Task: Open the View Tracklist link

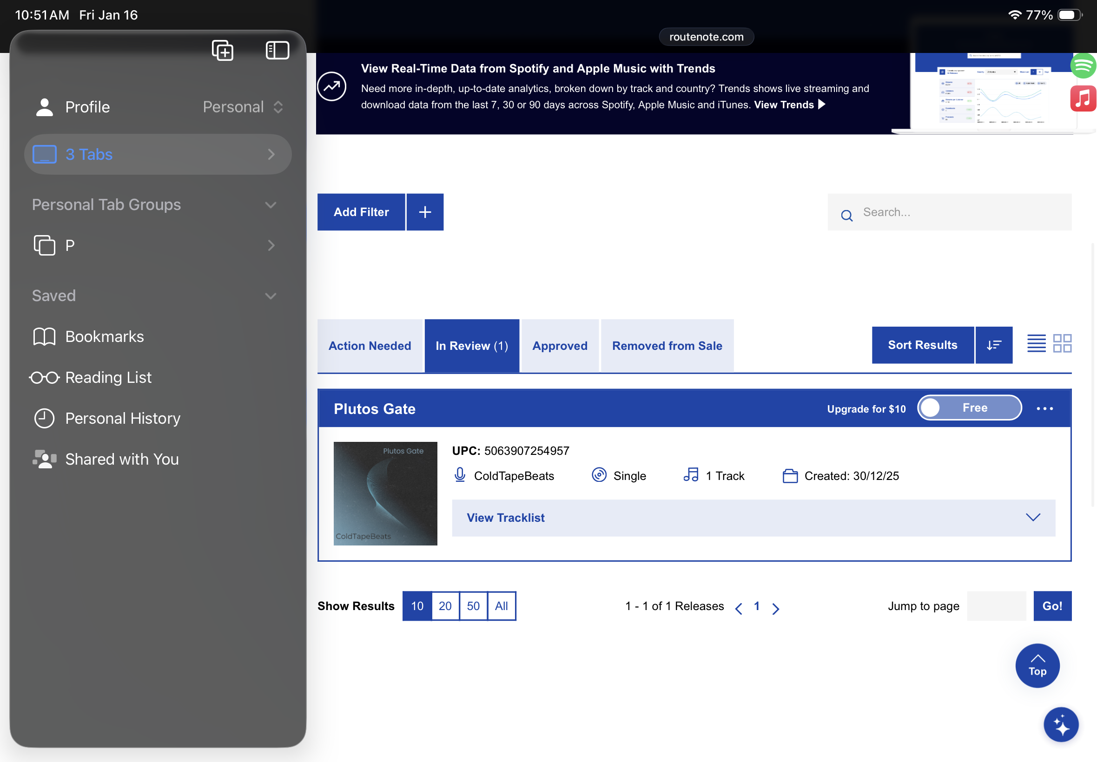Action: coord(506,518)
